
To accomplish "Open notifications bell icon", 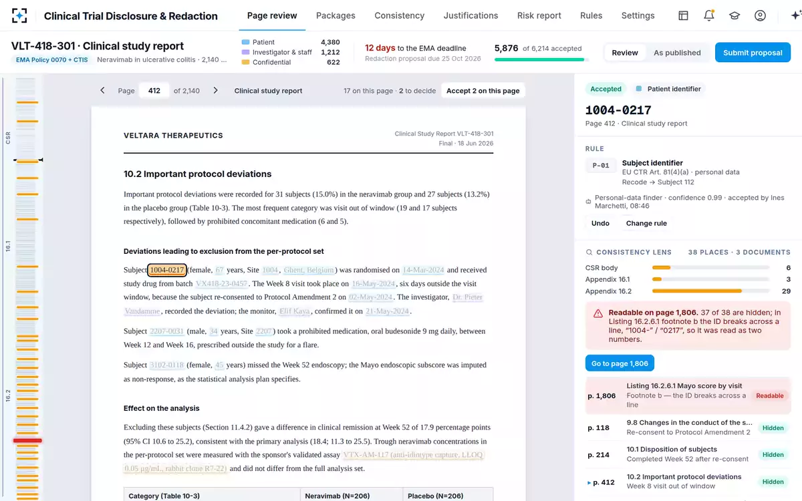I will pos(709,15).
